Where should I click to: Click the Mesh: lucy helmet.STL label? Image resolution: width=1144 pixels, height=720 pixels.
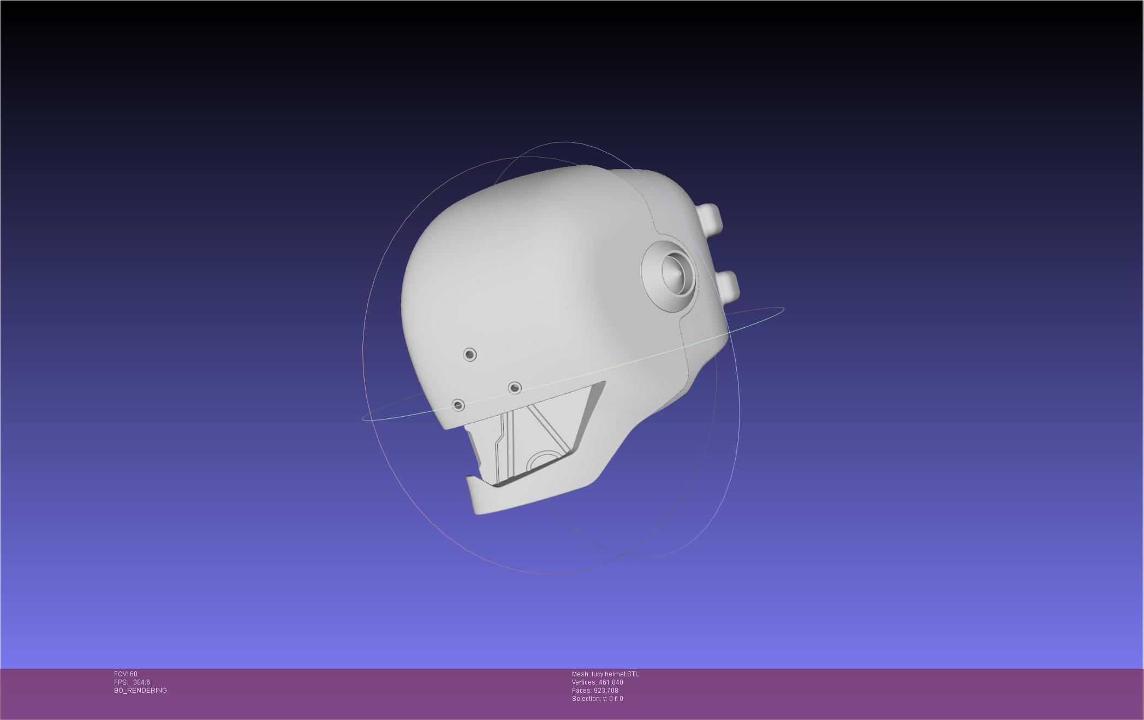click(605, 674)
